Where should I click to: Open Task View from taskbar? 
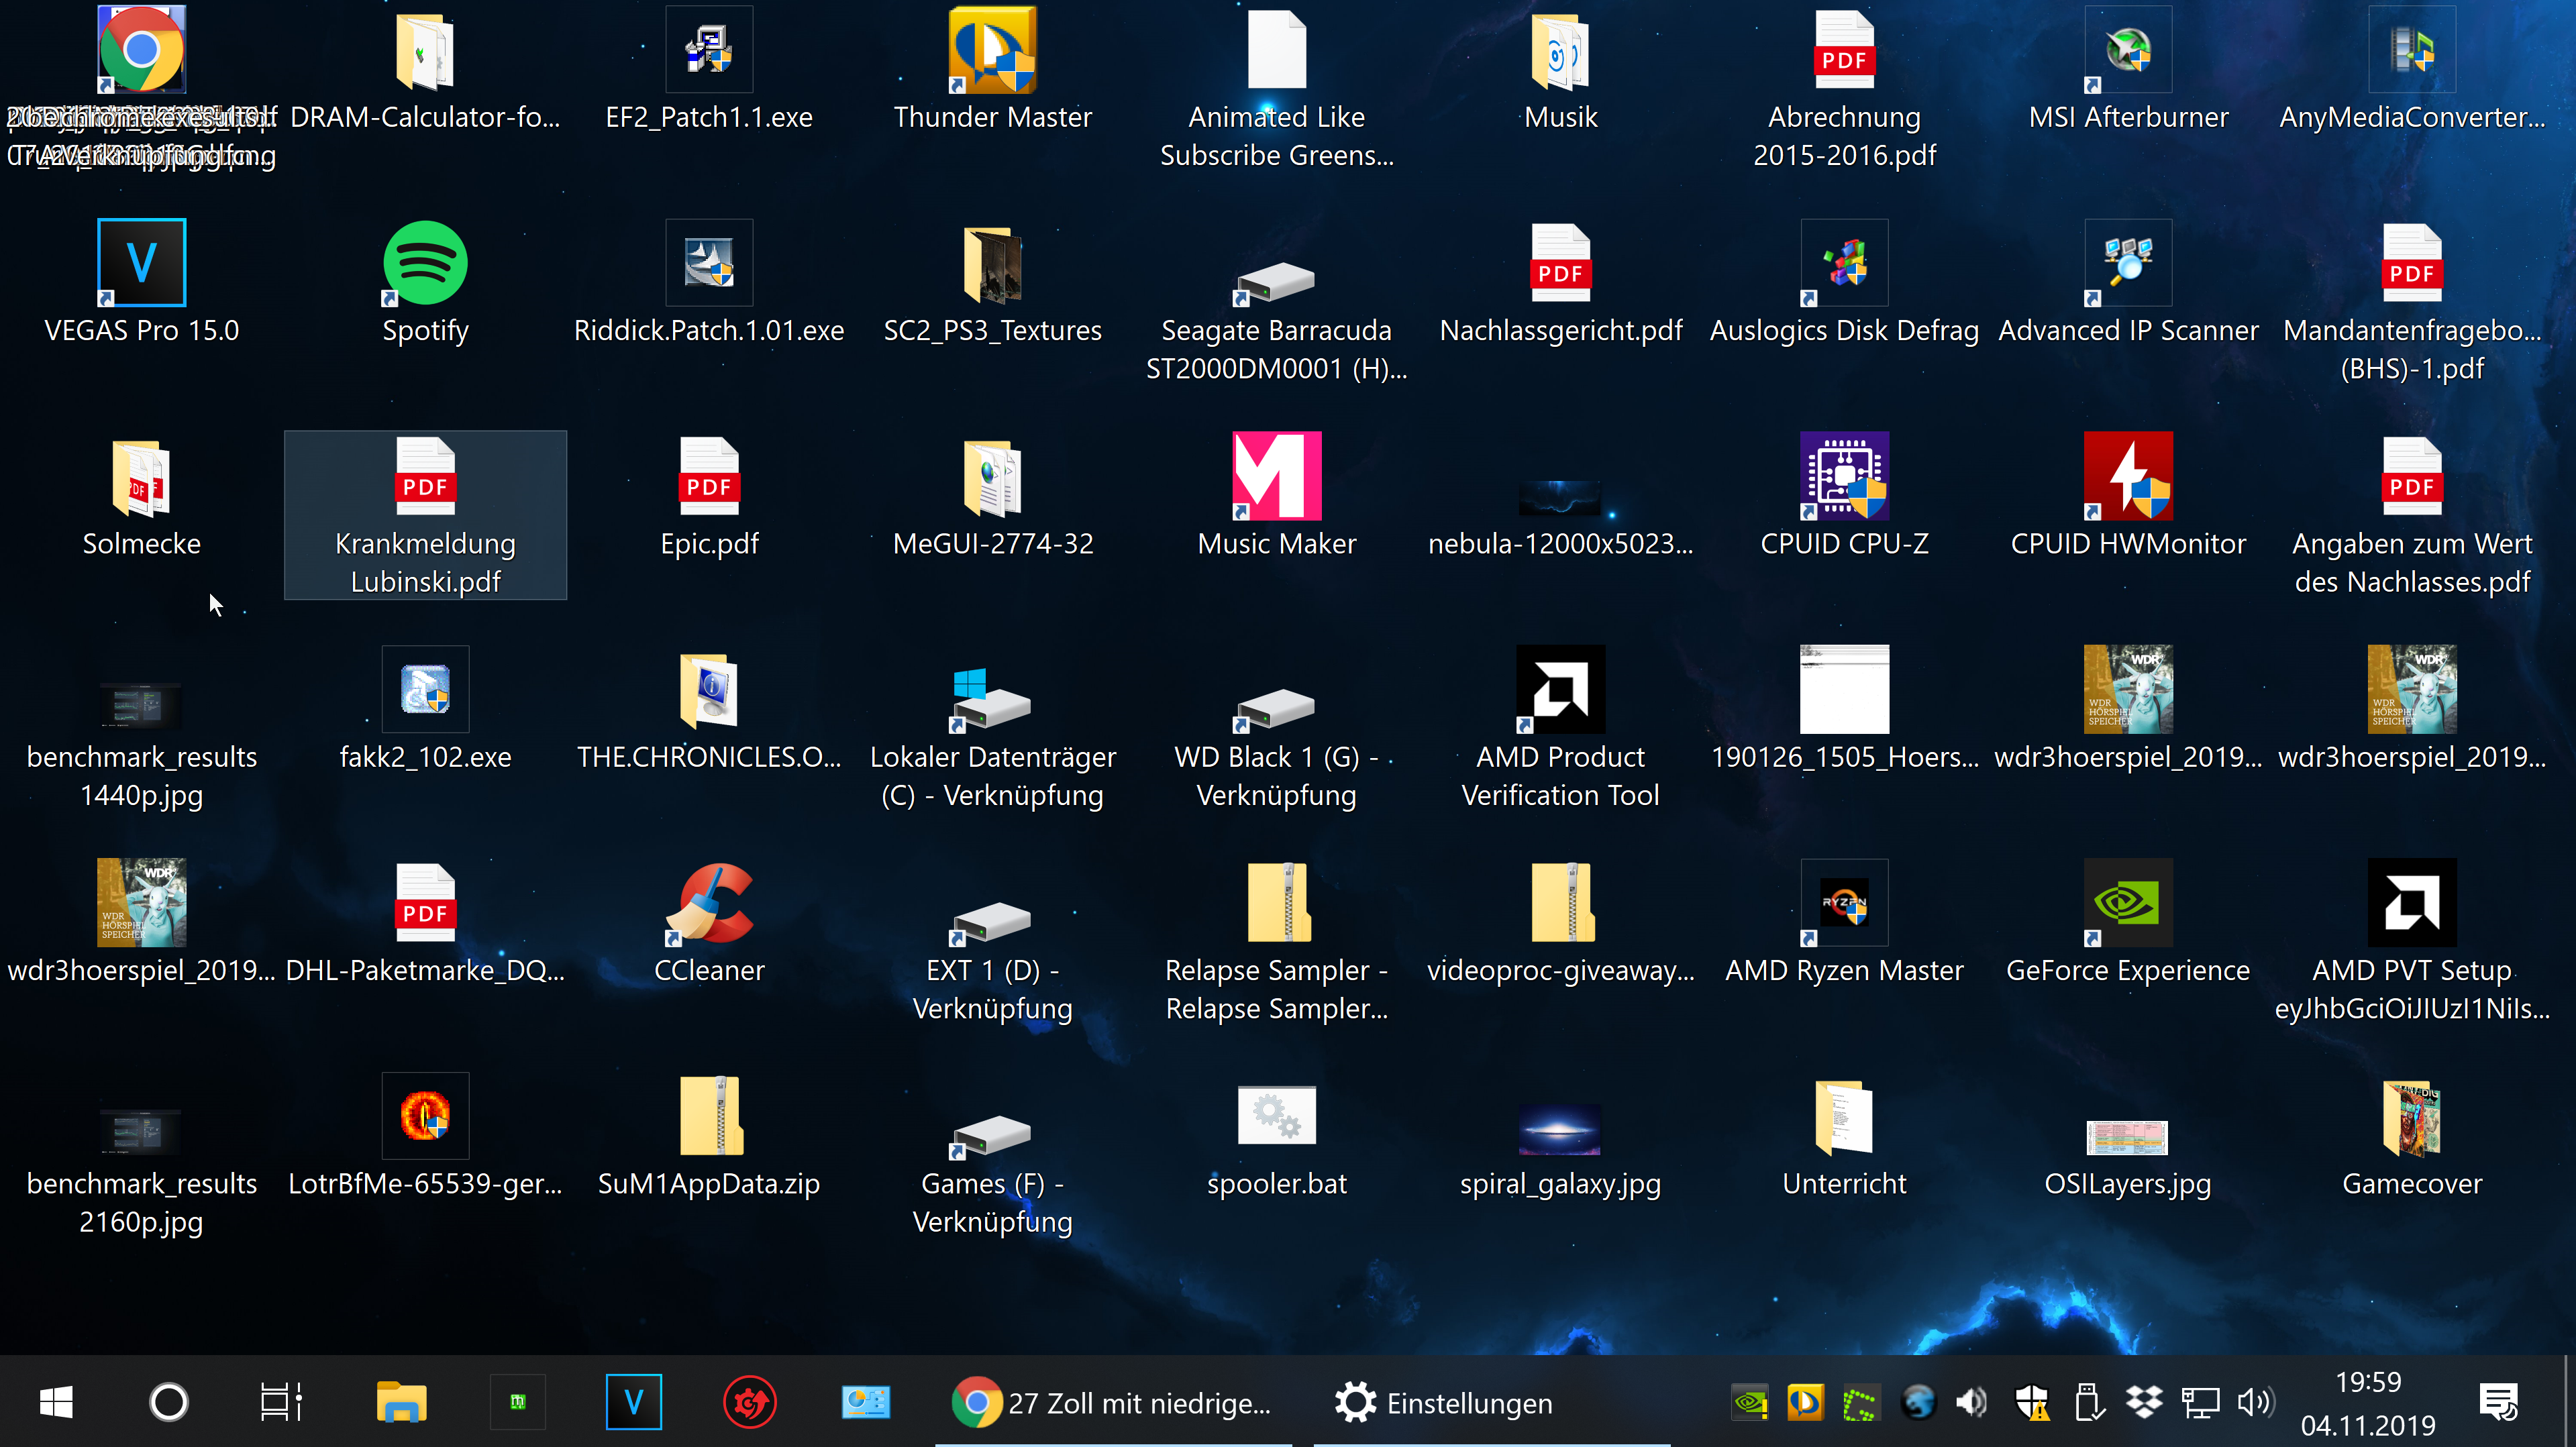tap(281, 1403)
